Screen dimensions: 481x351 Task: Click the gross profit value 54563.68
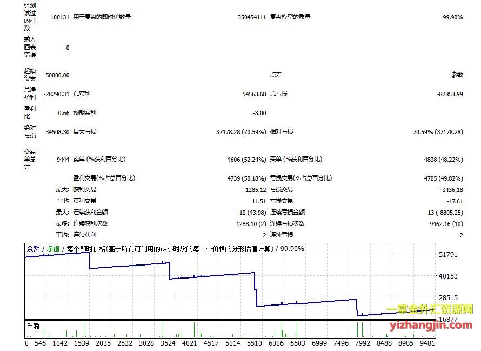(254, 94)
